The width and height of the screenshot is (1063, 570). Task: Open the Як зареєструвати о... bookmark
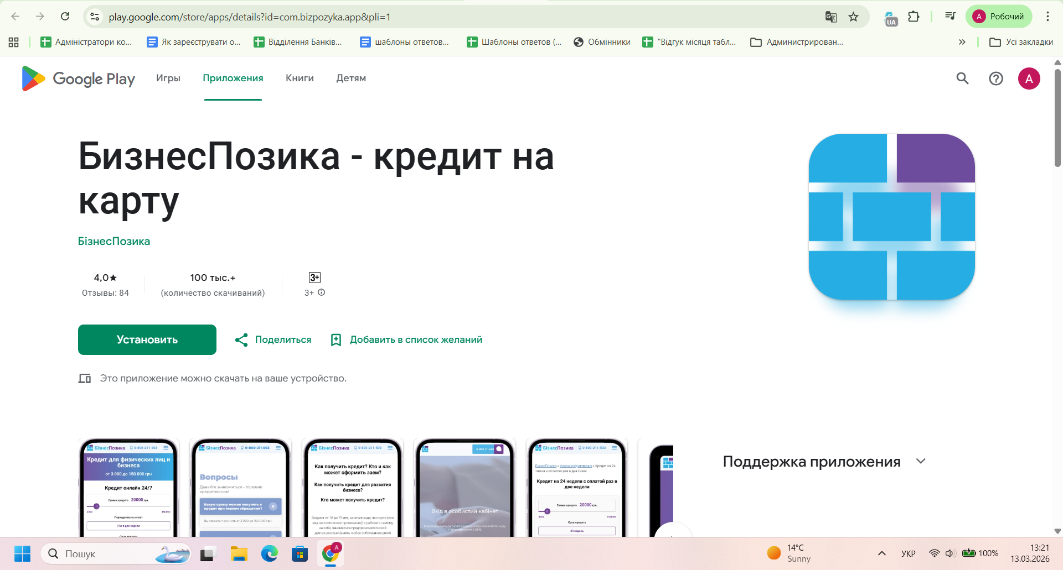pyautogui.click(x=193, y=42)
